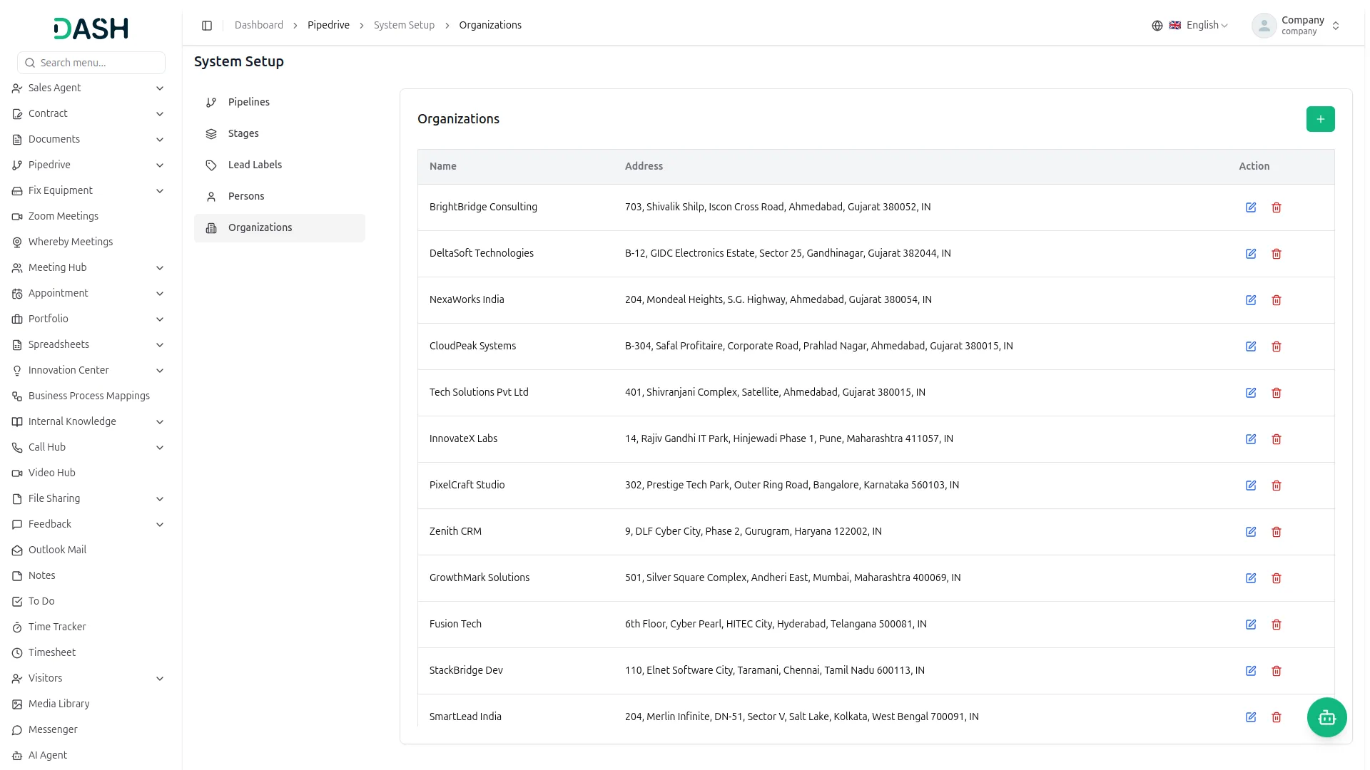Edit Tech Solutions Pvt Ltd entry
Screen dimensions: 1370x770
[1251, 393]
